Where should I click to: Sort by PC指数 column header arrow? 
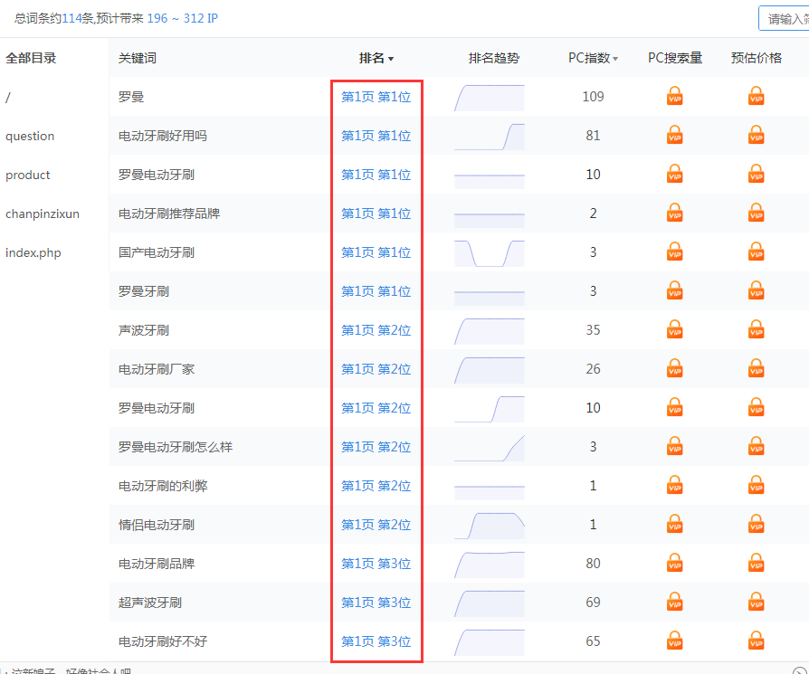click(x=615, y=59)
